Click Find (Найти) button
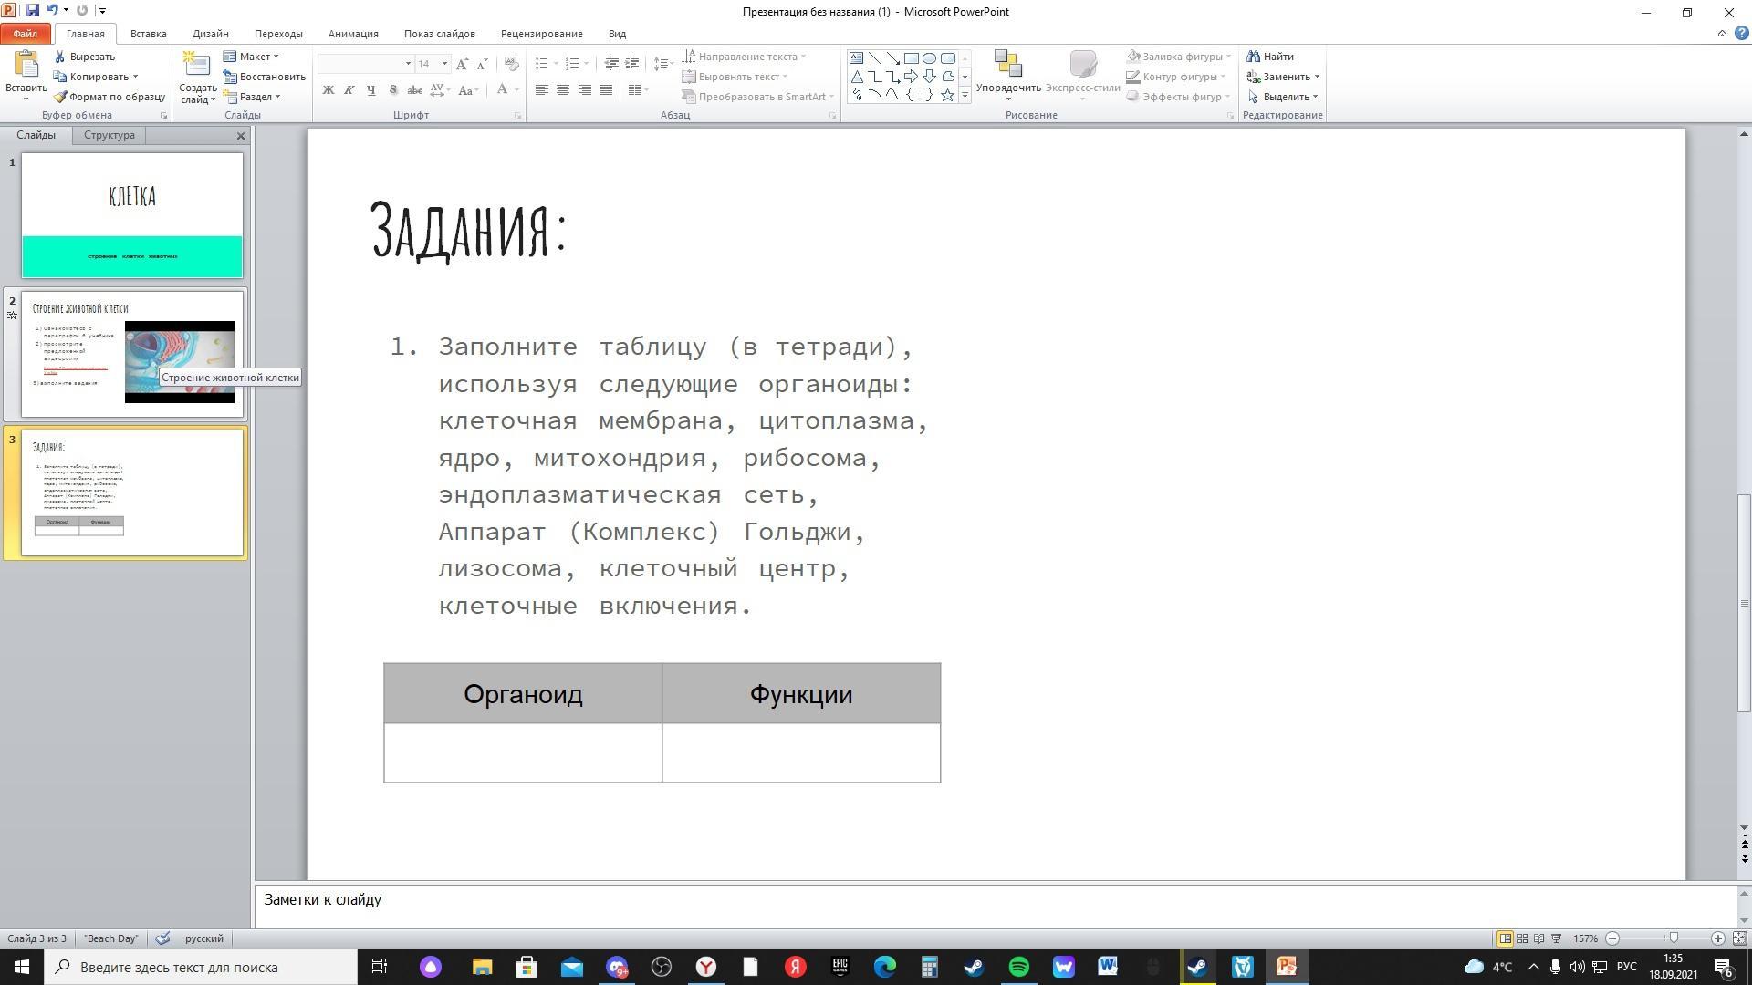This screenshot has width=1752, height=985. coord(1270,57)
